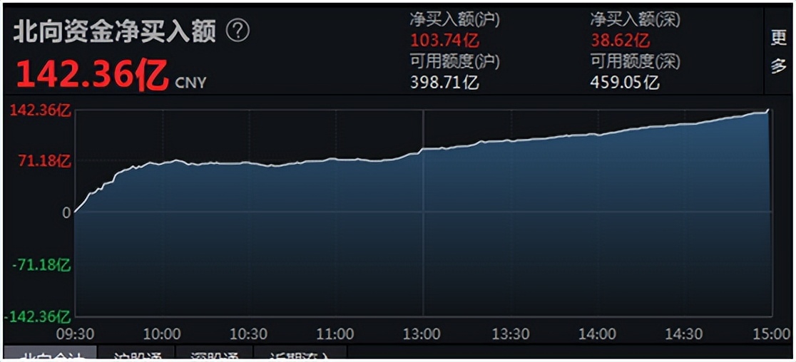Viewport: 796px width, 362px height.
Task: Click the chart line peak at the 15:00 close
Action: [x=768, y=110]
